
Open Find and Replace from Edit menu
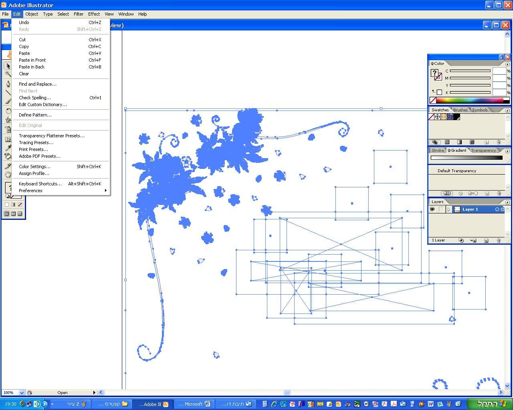click(x=61, y=84)
